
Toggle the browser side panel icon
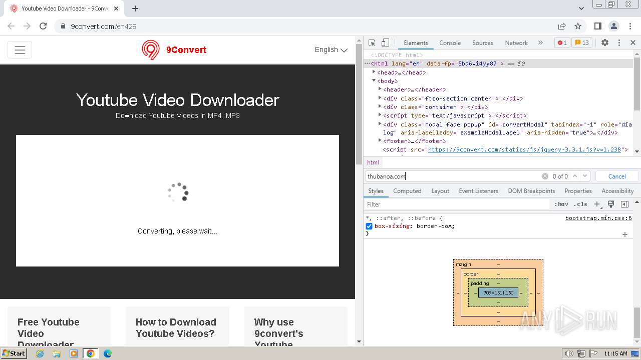[x=598, y=26]
